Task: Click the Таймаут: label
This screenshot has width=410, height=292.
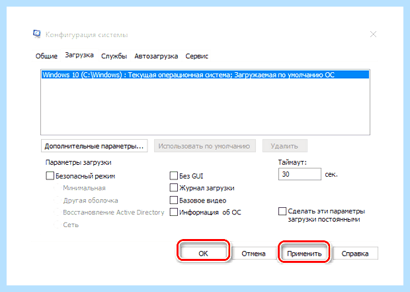Action: pyautogui.click(x=292, y=162)
